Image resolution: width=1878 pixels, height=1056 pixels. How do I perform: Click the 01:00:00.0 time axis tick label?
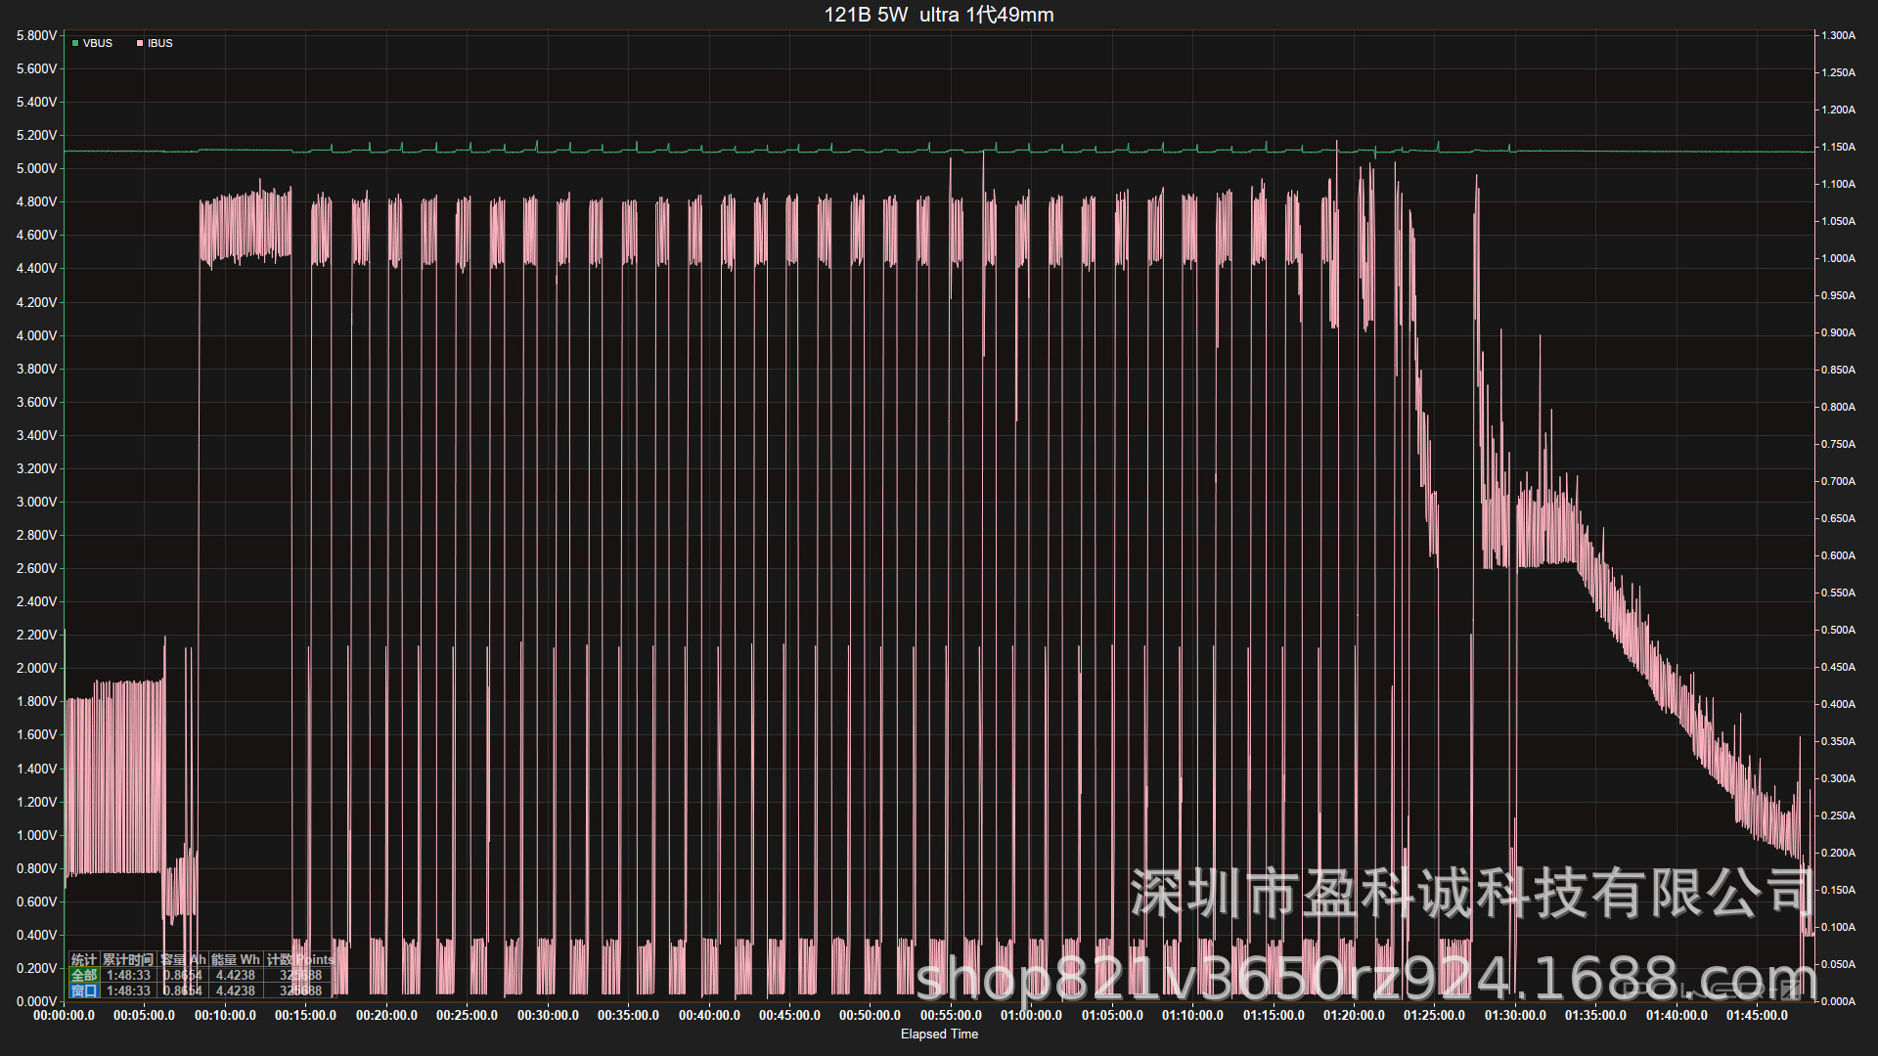click(1031, 1015)
